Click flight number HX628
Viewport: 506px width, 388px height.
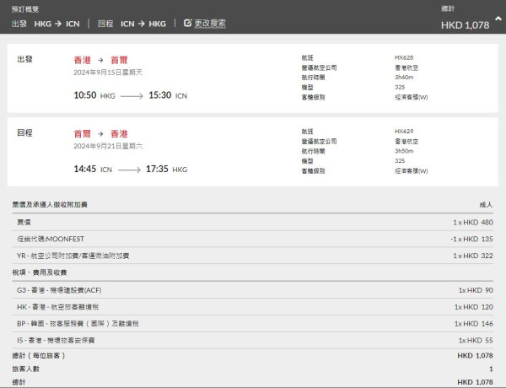coord(405,57)
